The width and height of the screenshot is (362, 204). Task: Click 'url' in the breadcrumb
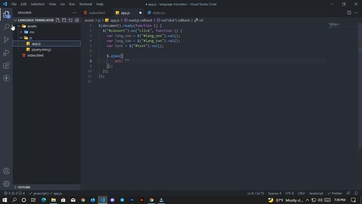coord(201,20)
